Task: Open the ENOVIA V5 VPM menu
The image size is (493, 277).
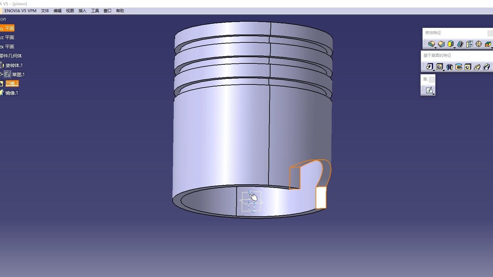Action: pyautogui.click(x=20, y=11)
